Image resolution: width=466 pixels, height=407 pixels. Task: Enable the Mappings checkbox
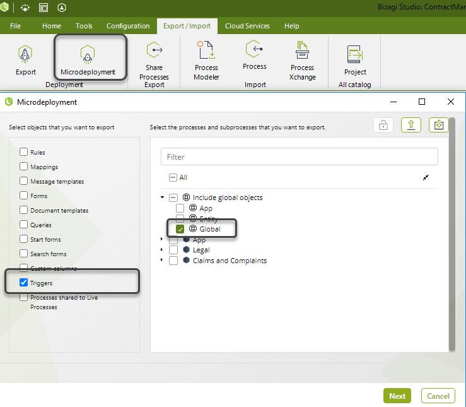[x=23, y=167]
